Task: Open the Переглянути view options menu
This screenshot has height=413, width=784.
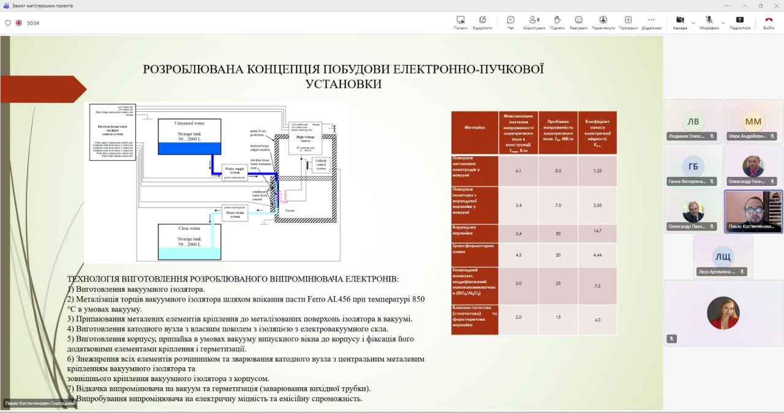Action: click(x=603, y=23)
